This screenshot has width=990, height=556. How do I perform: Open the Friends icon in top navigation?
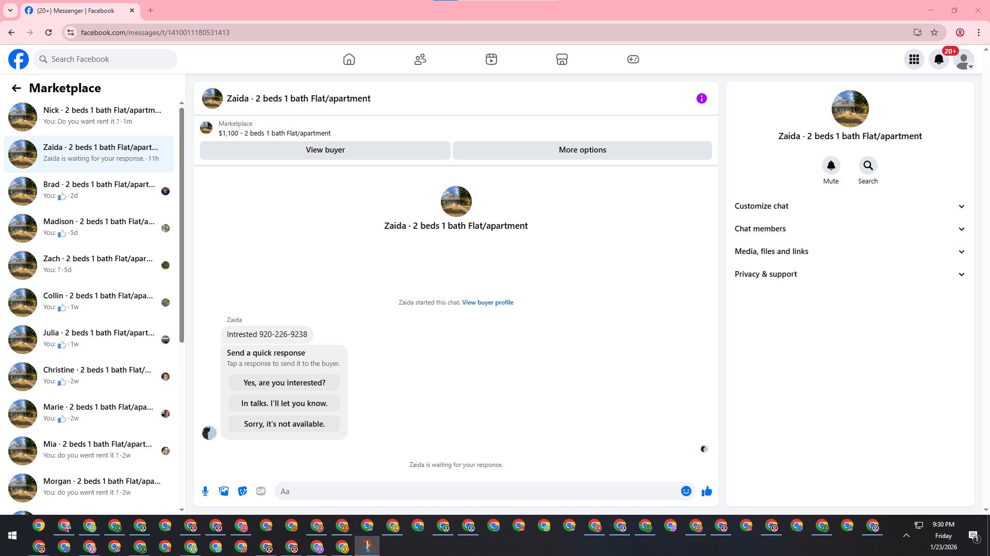[420, 59]
